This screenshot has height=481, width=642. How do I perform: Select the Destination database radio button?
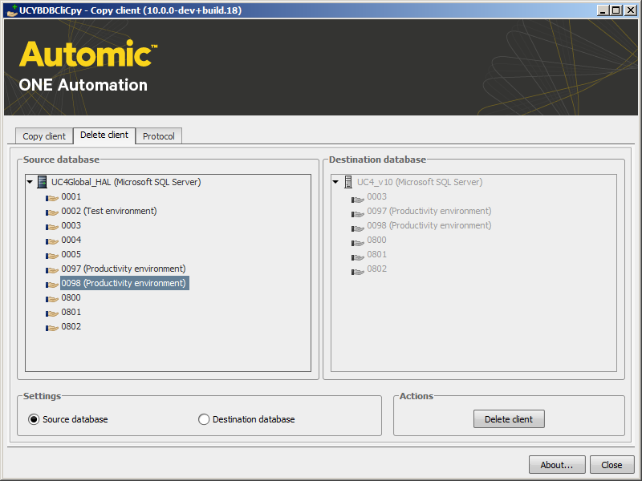pos(204,419)
